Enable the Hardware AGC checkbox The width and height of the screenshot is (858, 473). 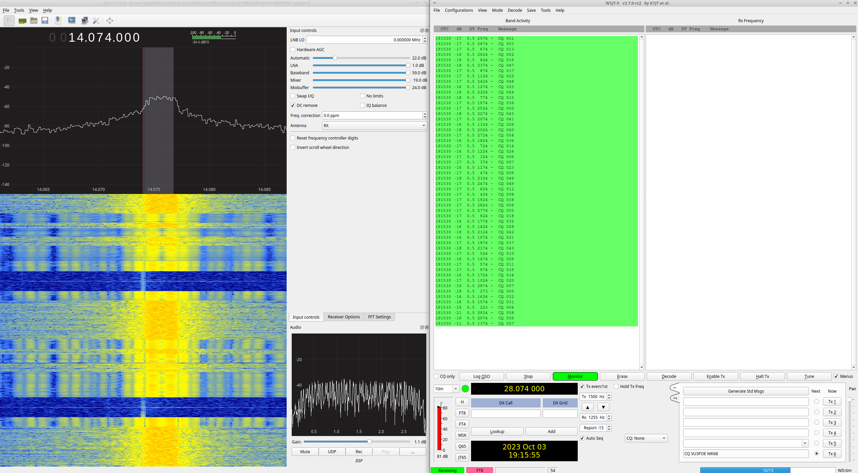[x=293, y=49]
